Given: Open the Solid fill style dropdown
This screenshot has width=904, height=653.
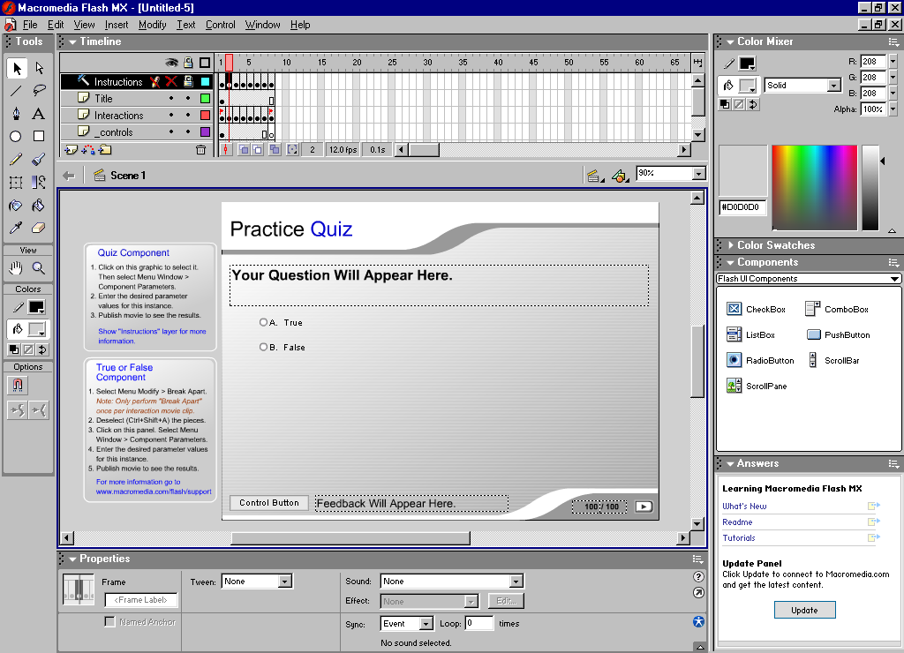Looking at the screenshot, I should [833, 86].
